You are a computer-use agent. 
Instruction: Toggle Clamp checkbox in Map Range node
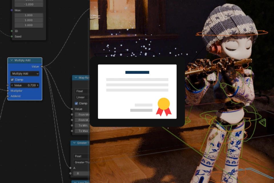[x=76, y=104]
